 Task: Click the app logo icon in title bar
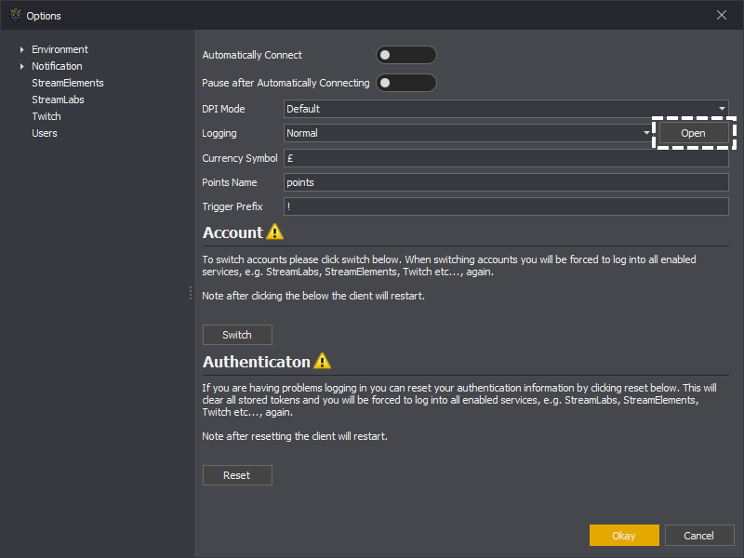(16, 15)
